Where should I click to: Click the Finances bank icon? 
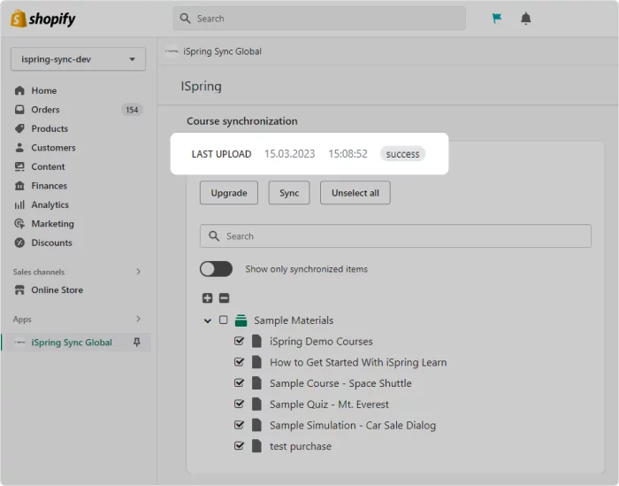click(x=19, y=185)
